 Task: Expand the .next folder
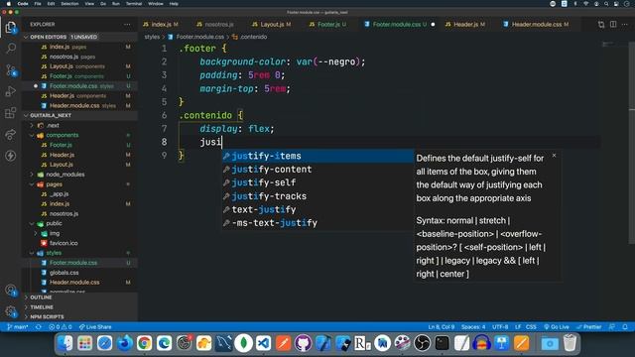point(80,125)
